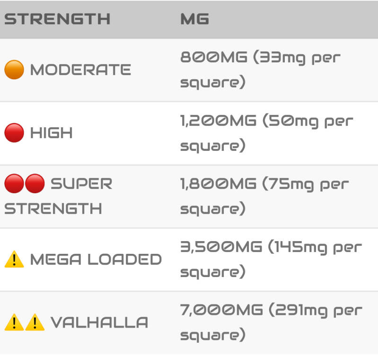The height and width of the screenshot is (355, 378).
Task: Select the MEGA LOADED label
Action: [96, 260]
